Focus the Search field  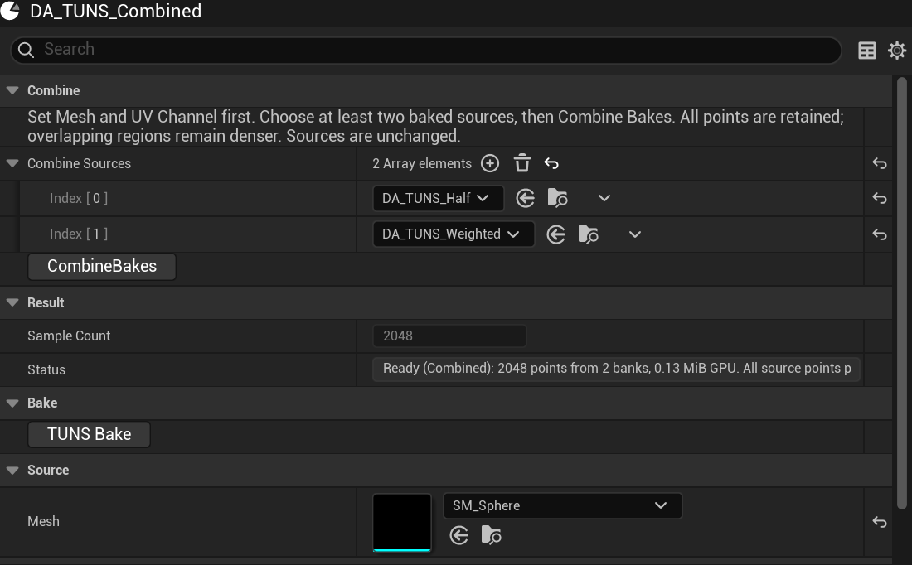426,50
